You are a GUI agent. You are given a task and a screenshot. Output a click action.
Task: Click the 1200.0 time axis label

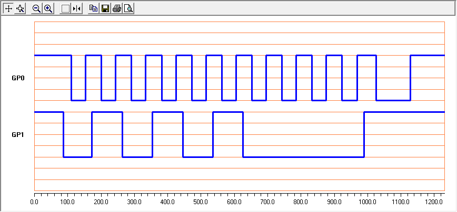click(x=434, y=202)
